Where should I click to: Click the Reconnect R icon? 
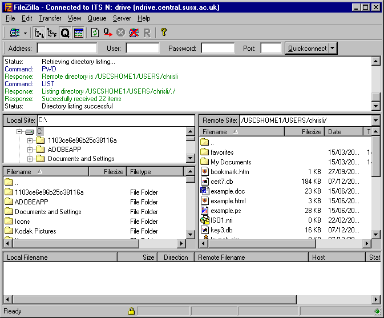click(x=147, y=33)
